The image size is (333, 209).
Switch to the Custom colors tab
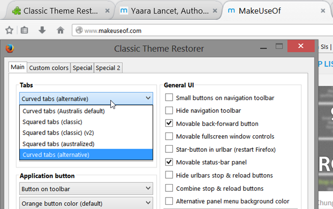(48, 68)
